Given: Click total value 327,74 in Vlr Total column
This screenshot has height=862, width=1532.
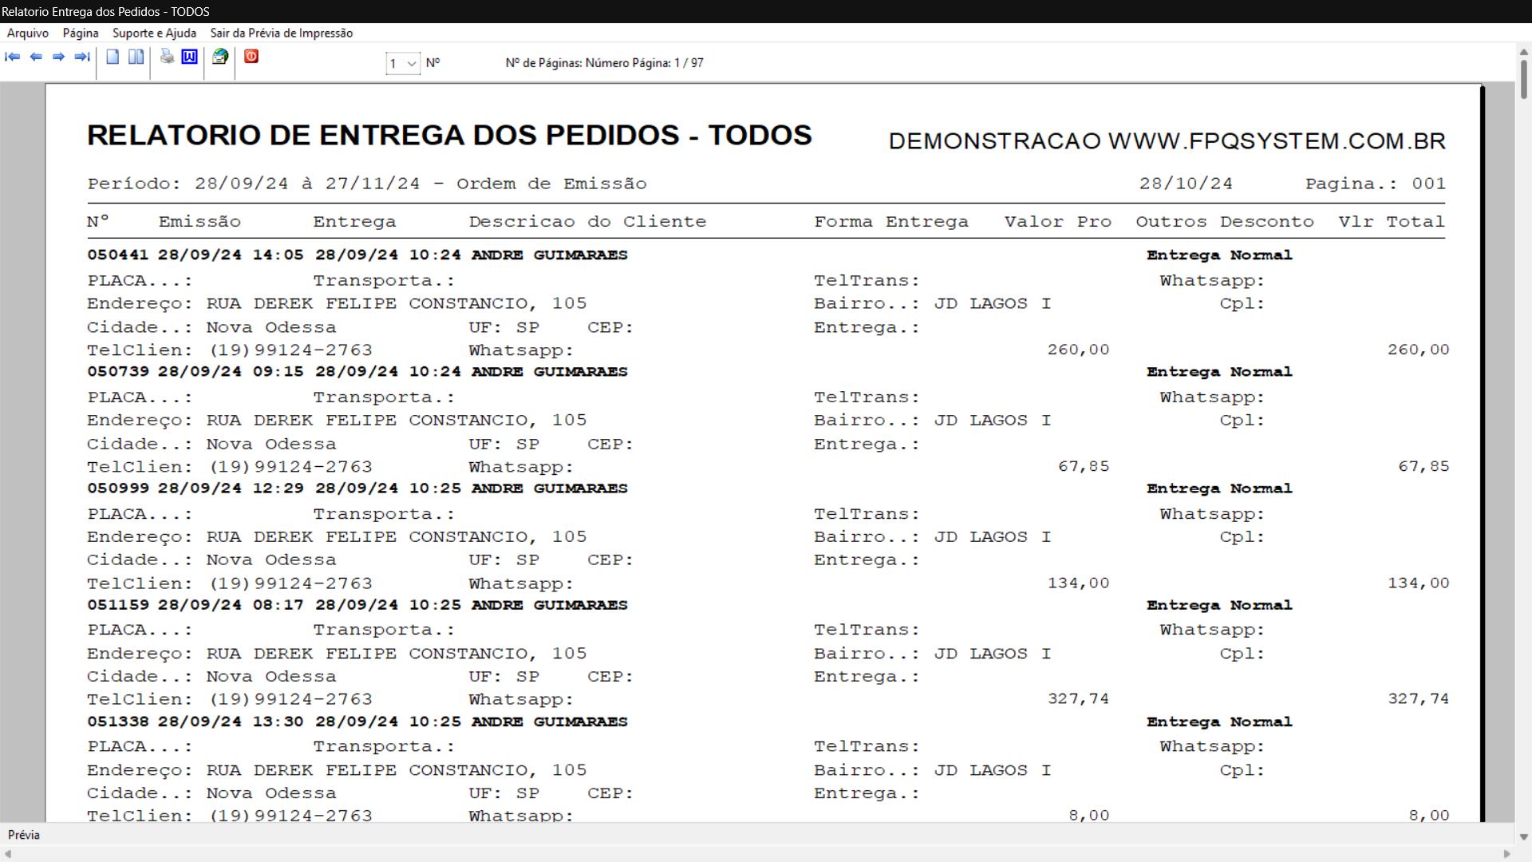Looking at the screenshot, I should (1418, 699).
